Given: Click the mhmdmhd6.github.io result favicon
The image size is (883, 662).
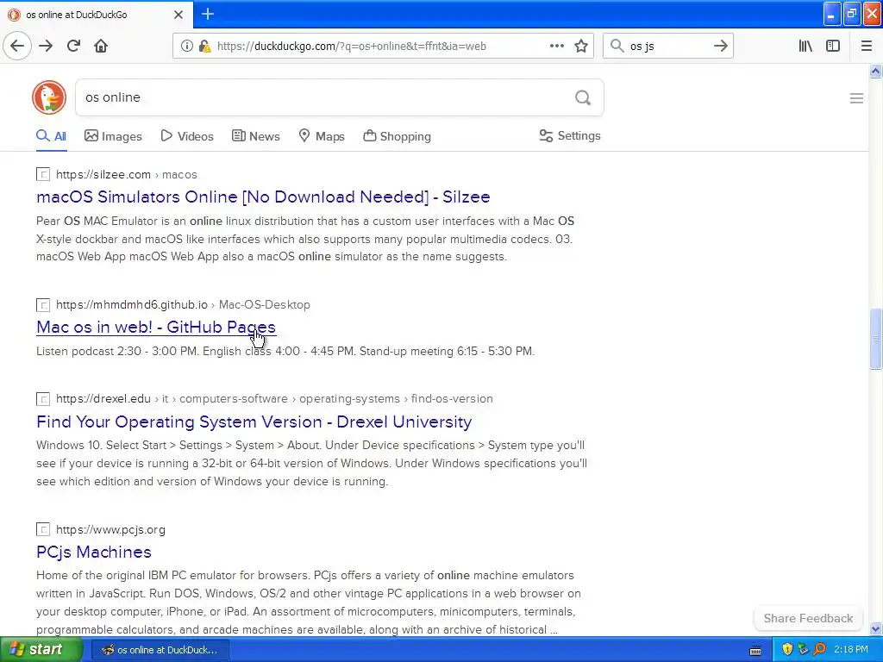Looking at the screenshot, I should coord(43,305).
